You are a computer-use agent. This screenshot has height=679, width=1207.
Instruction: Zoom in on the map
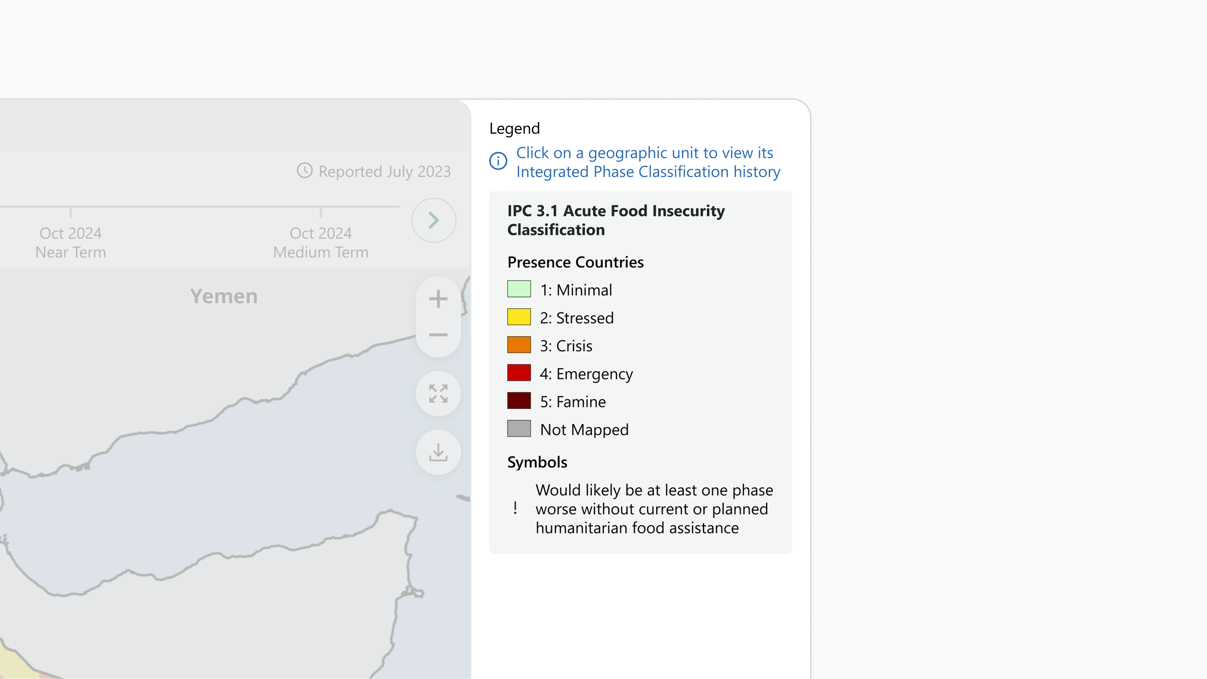pos(438,299)
